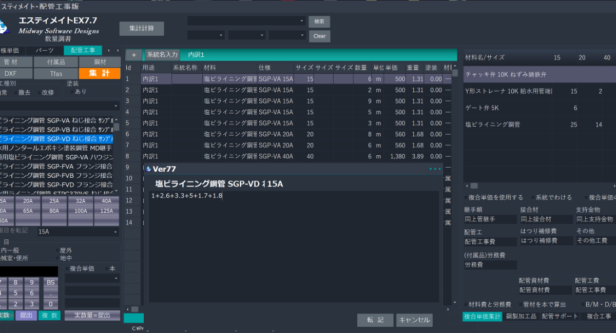Click the Ver77 dialog app icon
This screenshot has height=333, width=616.
pos(149,169)
